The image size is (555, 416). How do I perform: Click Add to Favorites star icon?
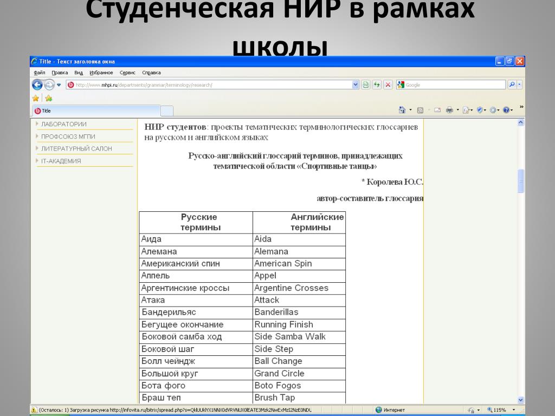(x=48, y=99)
